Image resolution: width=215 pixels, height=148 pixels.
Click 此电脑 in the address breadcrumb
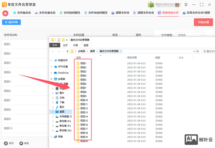tap(82, 51)
